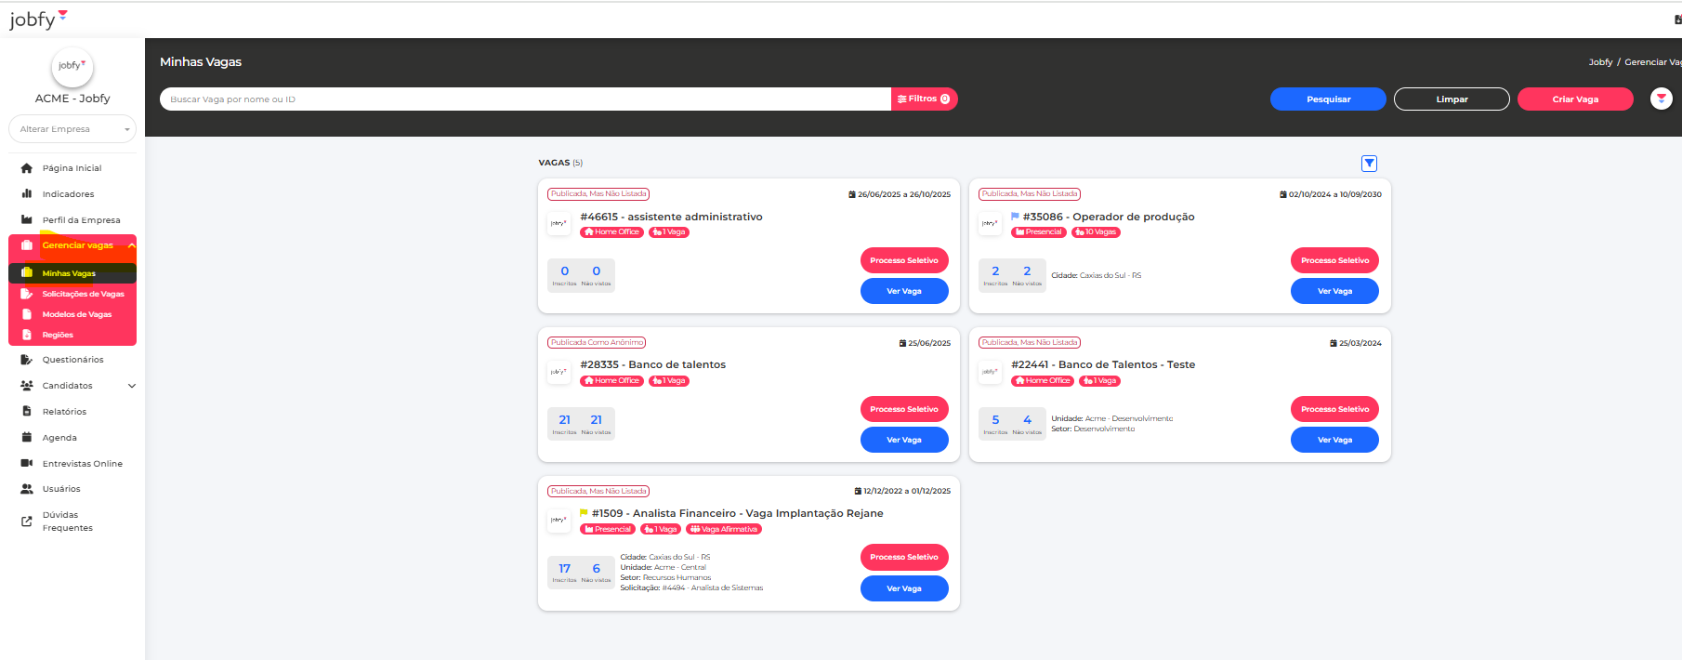Open the round red dropdown icon beside Criar Vaga
The height and width of the screenshot is (660, 1682).
pyautogui.click(x=1661, y=99)
